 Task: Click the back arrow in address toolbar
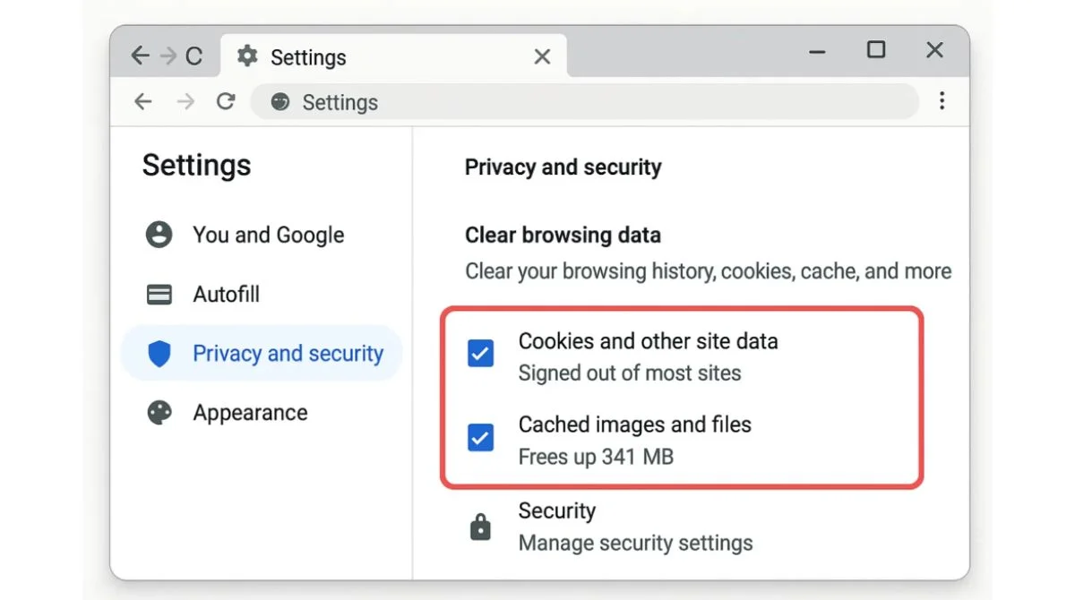pyautogui.click(x=143, y=102)
